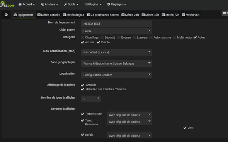
Task: Enable the Chauffage category checkbox
Action: [x=82, y=38]
